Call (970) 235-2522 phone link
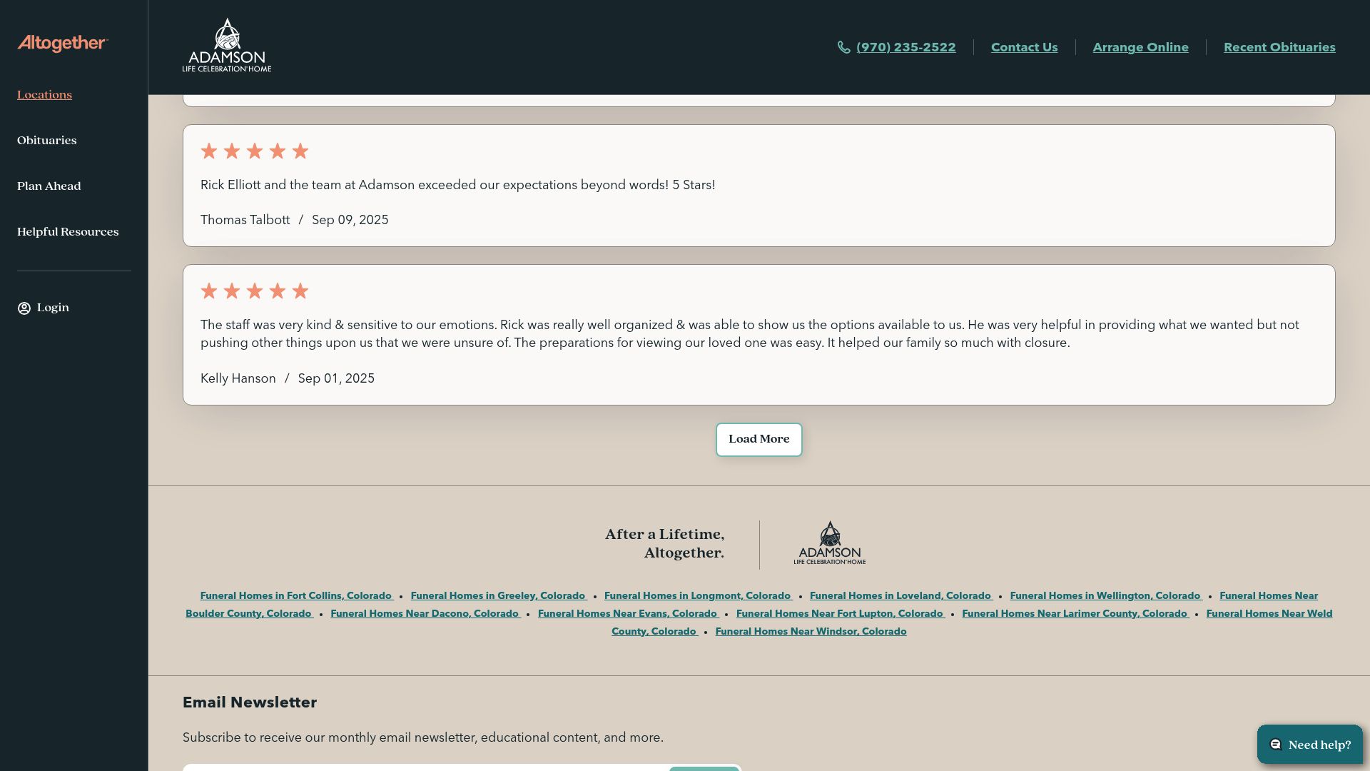 (x=905, y=47)
